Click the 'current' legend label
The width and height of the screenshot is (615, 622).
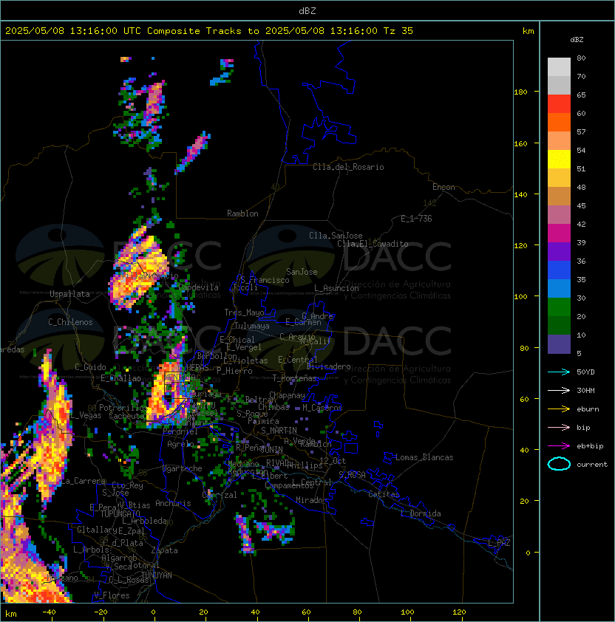point(592,465)
